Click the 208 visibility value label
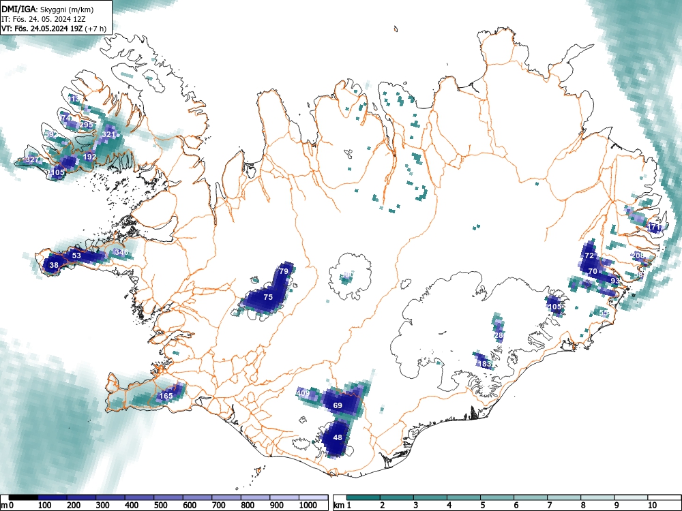 pyautogui.click(x=638, y=255)
